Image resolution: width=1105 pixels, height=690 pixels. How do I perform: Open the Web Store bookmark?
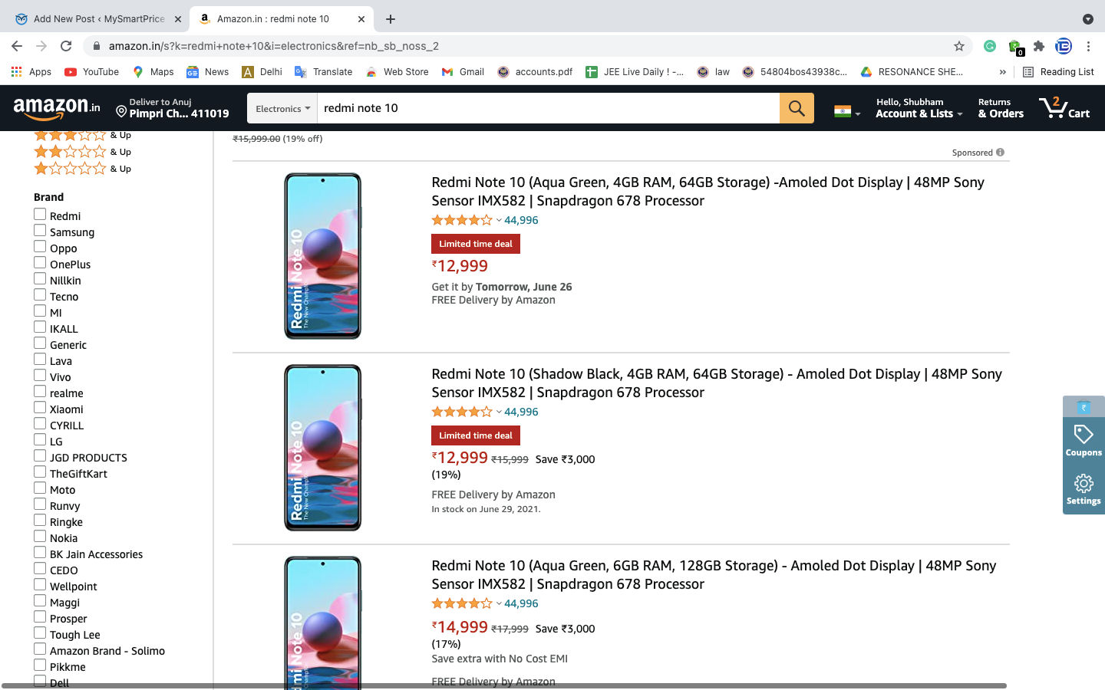pyautogui.click(x=397, y=71)
